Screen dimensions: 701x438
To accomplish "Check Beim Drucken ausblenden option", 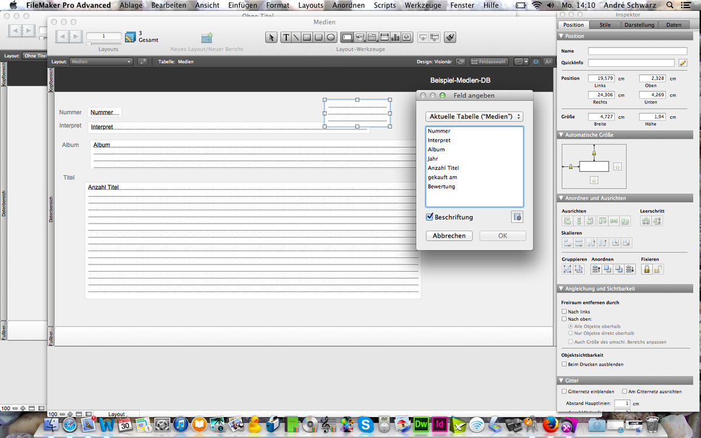I will pyautogui.click(x=564, y=364).
